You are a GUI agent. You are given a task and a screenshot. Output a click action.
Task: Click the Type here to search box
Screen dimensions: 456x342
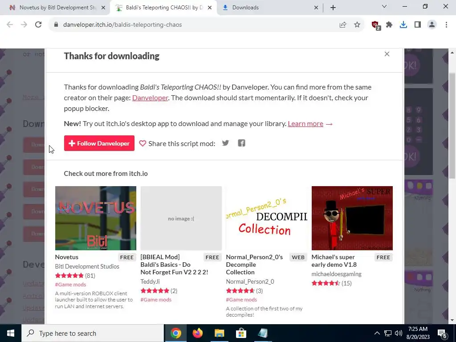click(x=93, y=333)
